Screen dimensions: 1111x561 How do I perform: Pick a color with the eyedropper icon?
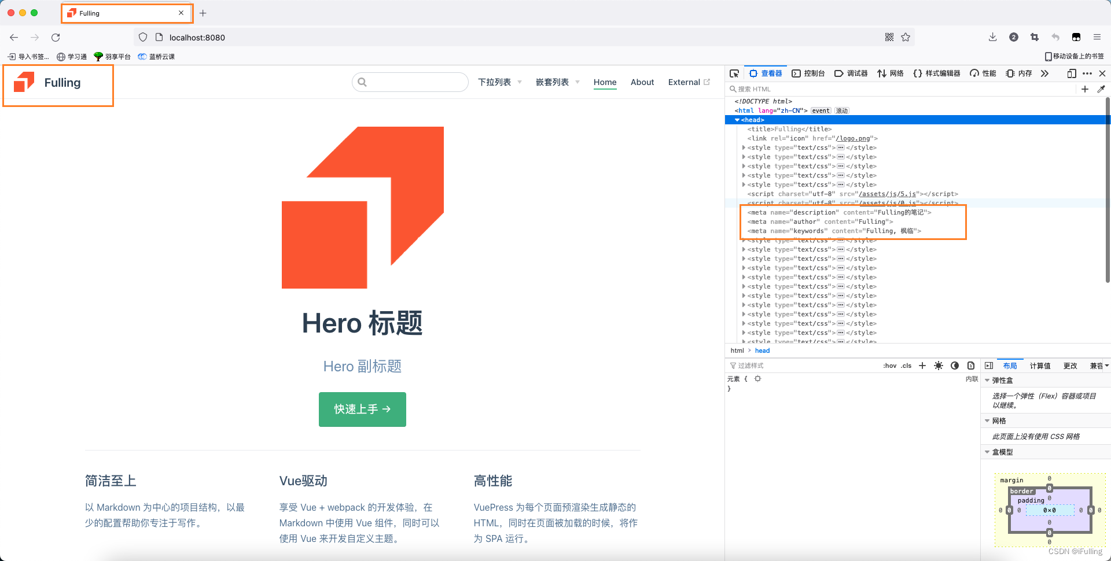[1101, 89]
